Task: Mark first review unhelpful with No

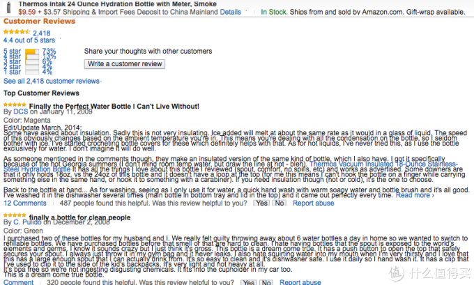Action: (x=280, y=203)
